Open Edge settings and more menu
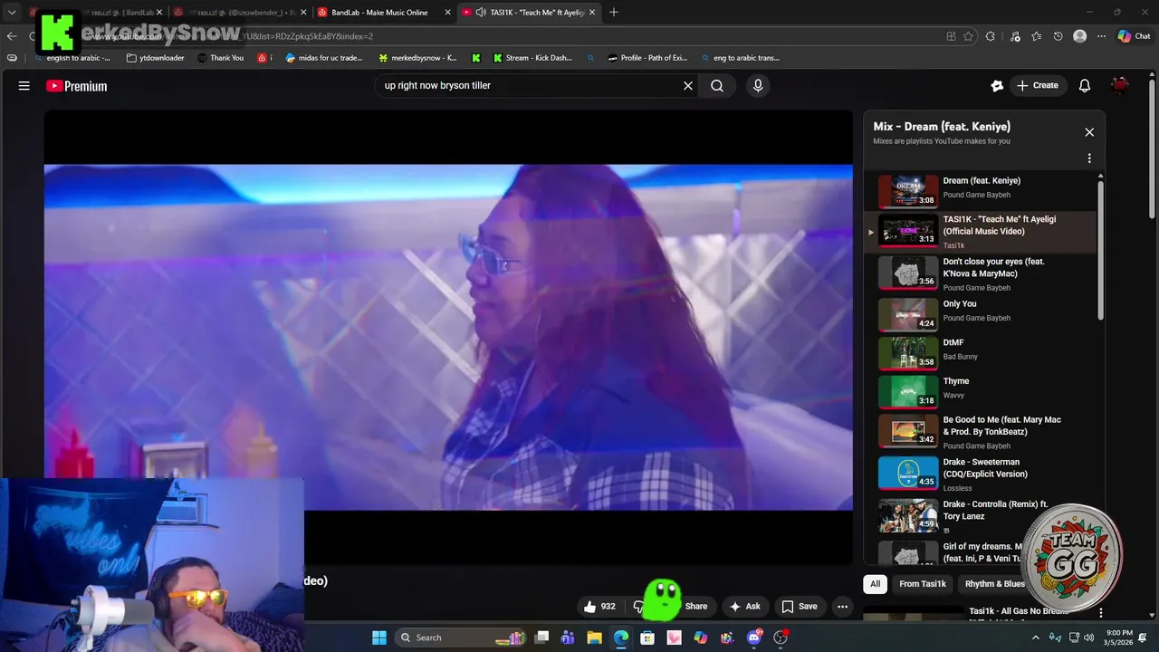This screenshot has width=1159, height=652. 1101,36
